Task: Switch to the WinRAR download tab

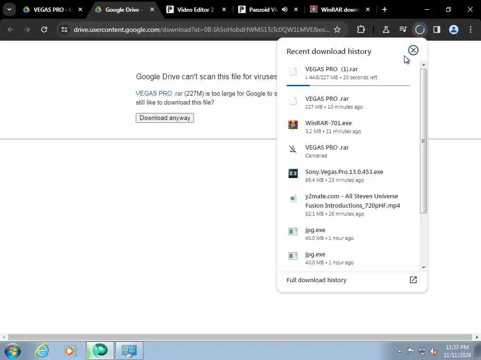Action: (340, 9)
